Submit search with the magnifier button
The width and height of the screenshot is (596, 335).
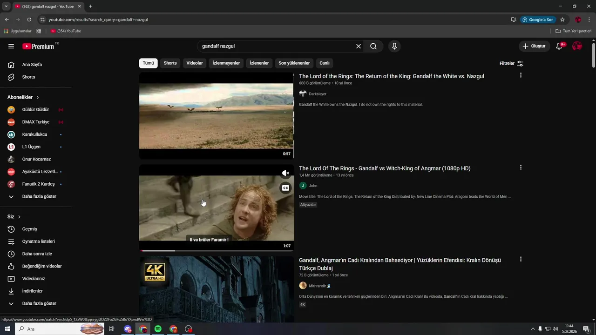[x=373, y=46]
